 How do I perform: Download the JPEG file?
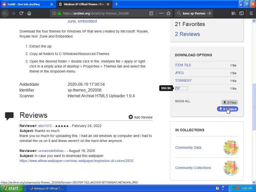tap(179, 73)
